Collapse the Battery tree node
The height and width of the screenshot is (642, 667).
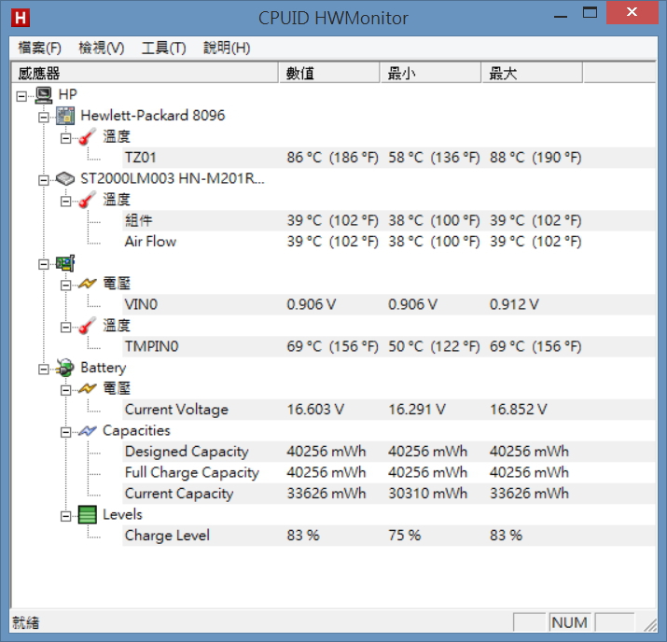[x=44, y=369]
